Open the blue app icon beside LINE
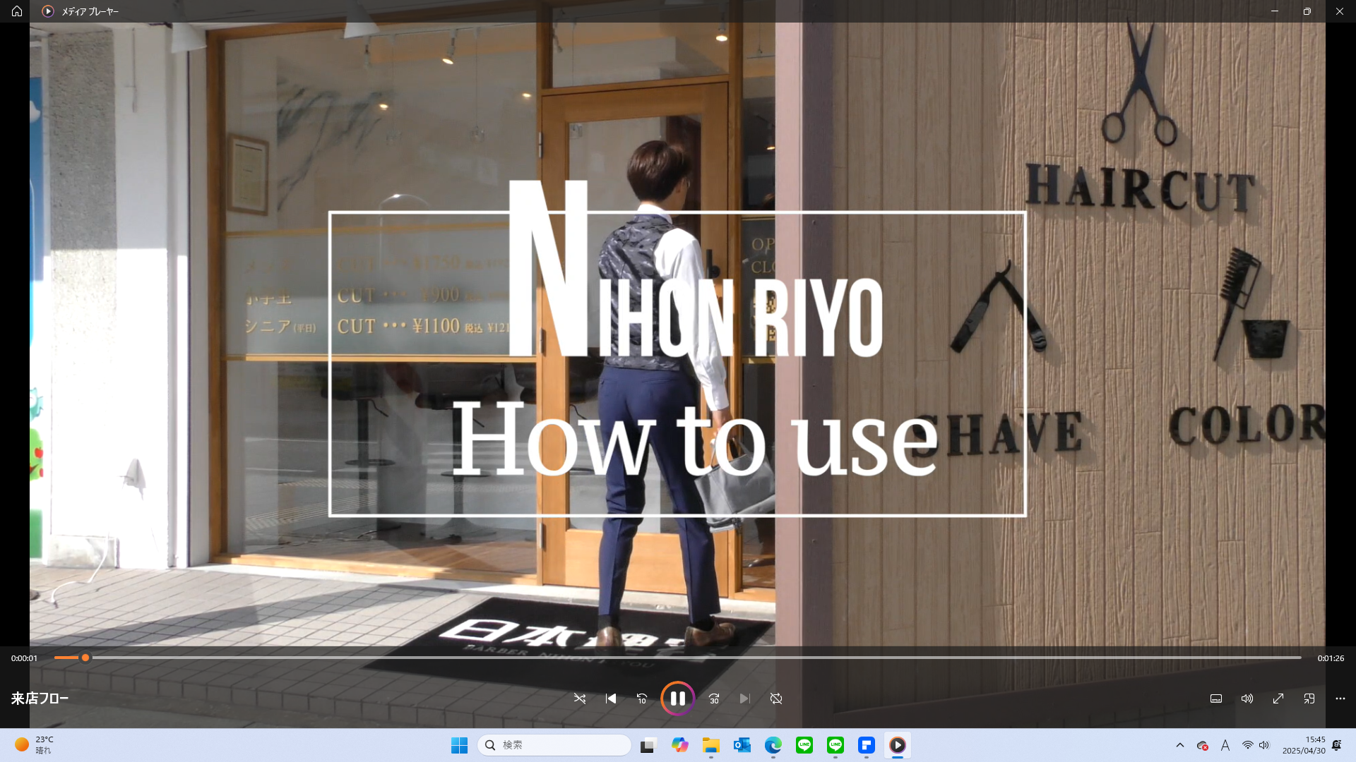 coord(867,745)
